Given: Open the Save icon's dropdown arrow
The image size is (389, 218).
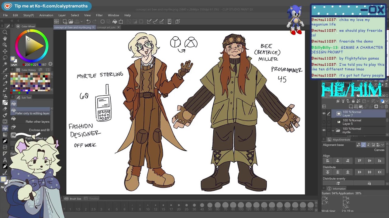Looking at the screenshot, I should click(81, 22).
